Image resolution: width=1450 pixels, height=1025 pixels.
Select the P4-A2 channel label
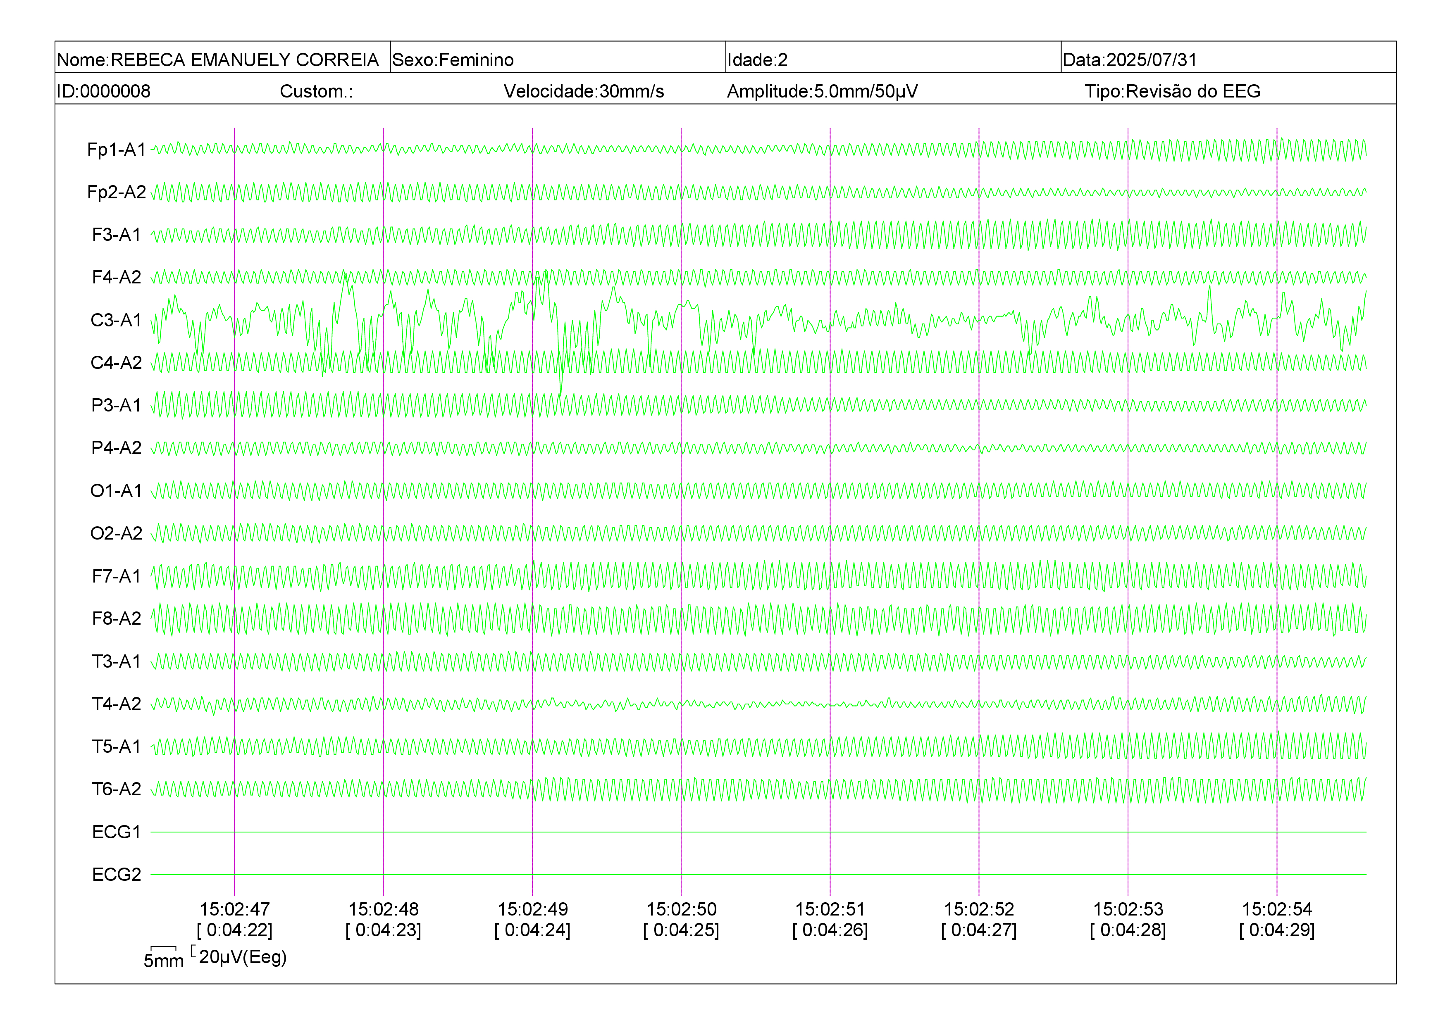[117, 447]
